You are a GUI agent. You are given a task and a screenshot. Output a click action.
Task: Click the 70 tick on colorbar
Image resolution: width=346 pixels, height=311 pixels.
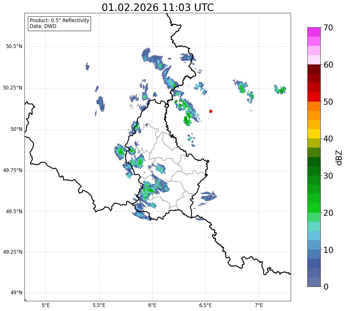[x=328, y=28]
